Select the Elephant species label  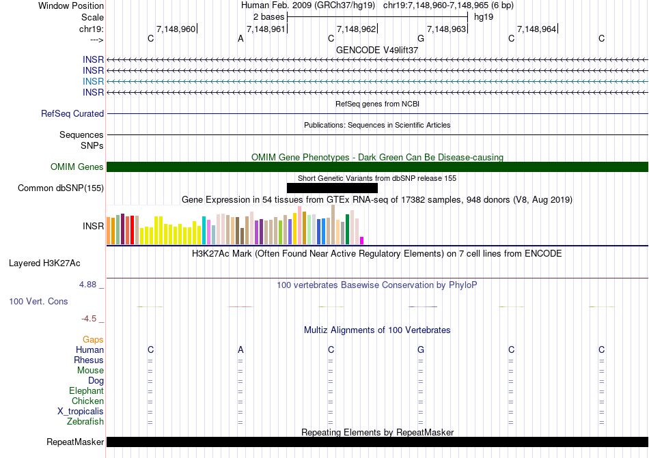coord(86,390)
